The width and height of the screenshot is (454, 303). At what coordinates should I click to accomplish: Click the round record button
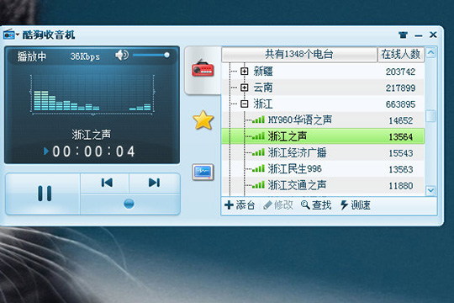click(x=129, y=204)
